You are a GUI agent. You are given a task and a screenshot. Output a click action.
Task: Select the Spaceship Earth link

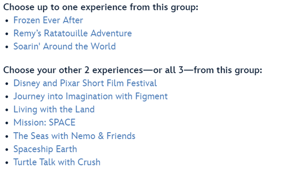pyautogui.click(x=45, y=149)
